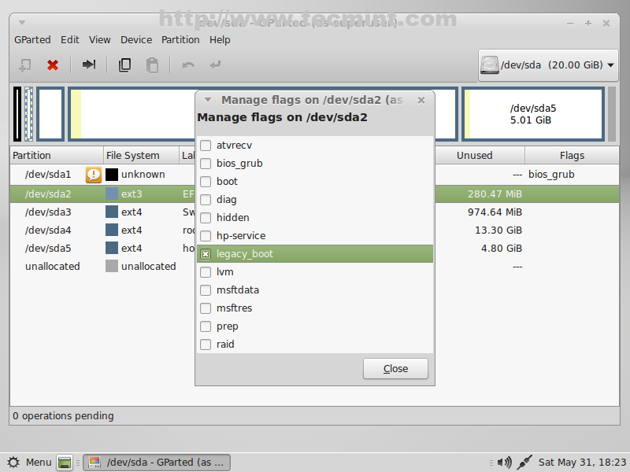Viewport: 630px width, 472px height.
Task: Open the GParted menu
Action: click(x=32, y=40)
